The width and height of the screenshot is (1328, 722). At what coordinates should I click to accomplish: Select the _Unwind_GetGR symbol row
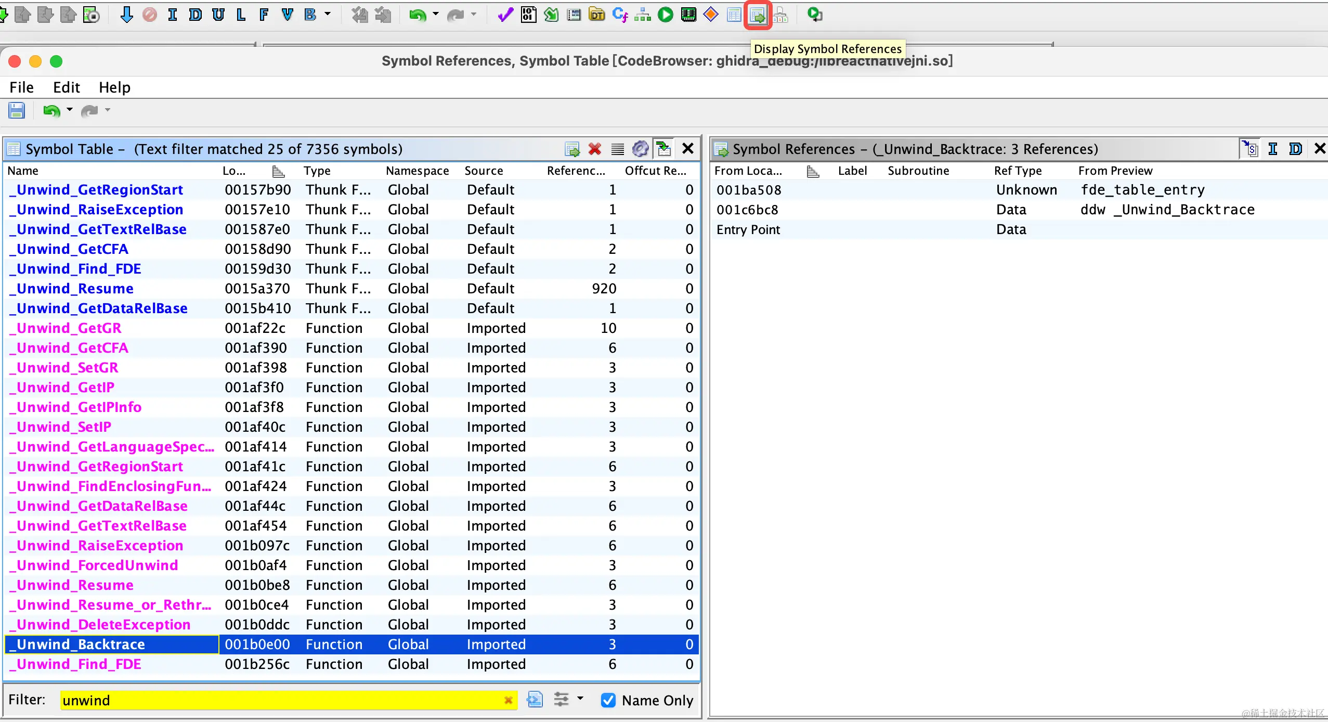pos(351,328)
